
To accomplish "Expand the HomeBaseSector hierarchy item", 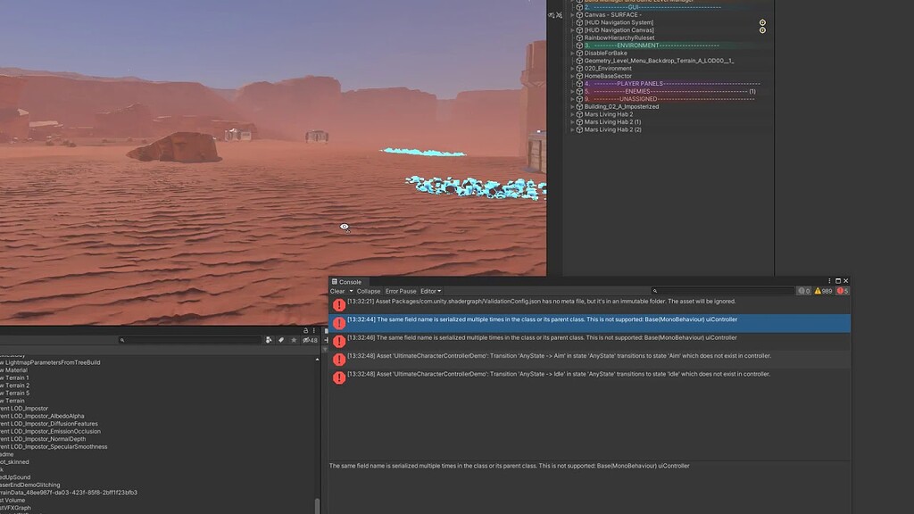I will pos(572,77).
